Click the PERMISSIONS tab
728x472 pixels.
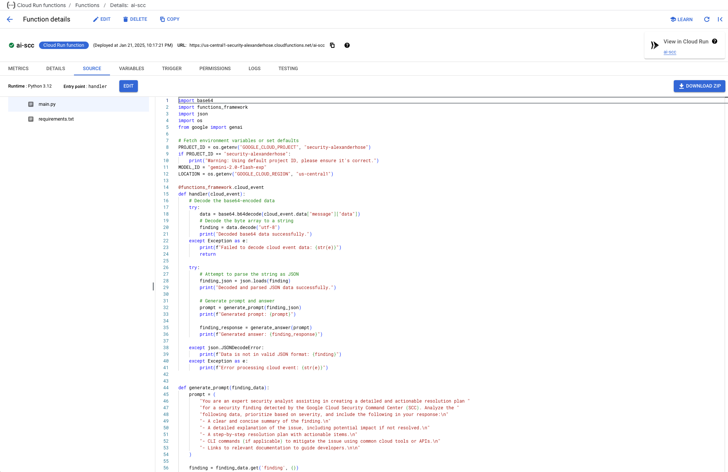[215, 68]
